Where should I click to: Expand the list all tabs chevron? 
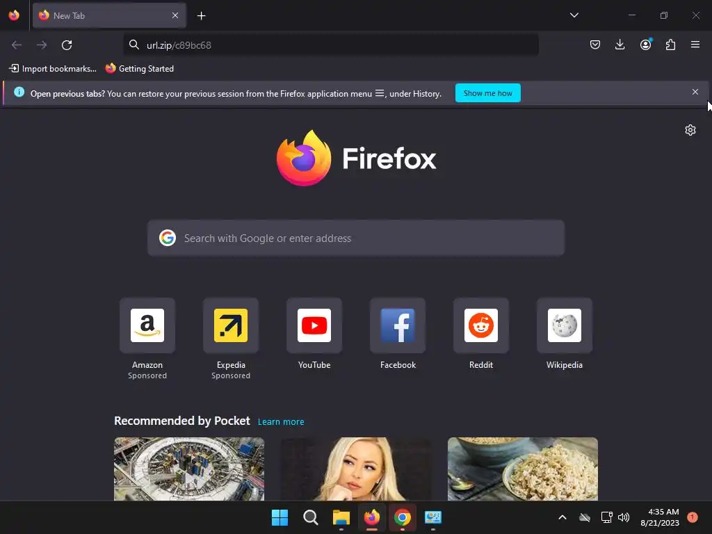point(574,15)
